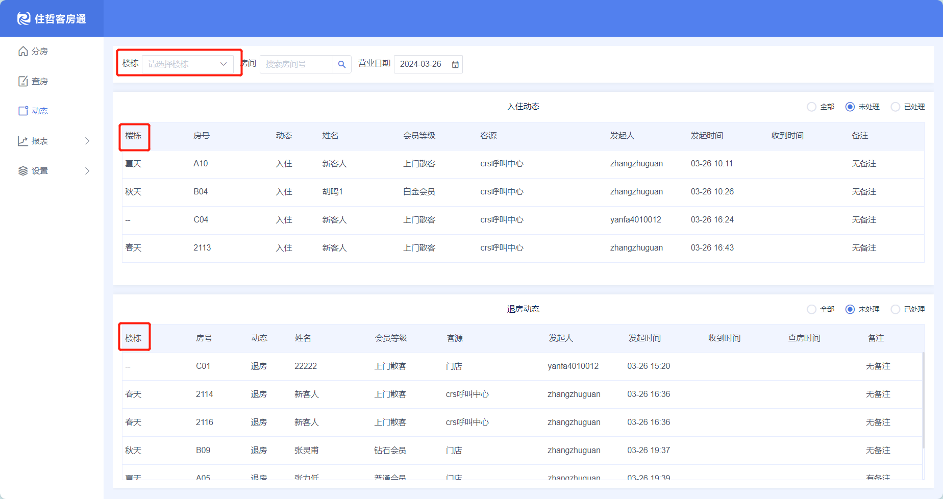Click room A10 in check-in table
943x499 pixels.
point(201,164)
